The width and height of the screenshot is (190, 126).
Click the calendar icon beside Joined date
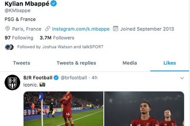(116, 29)
